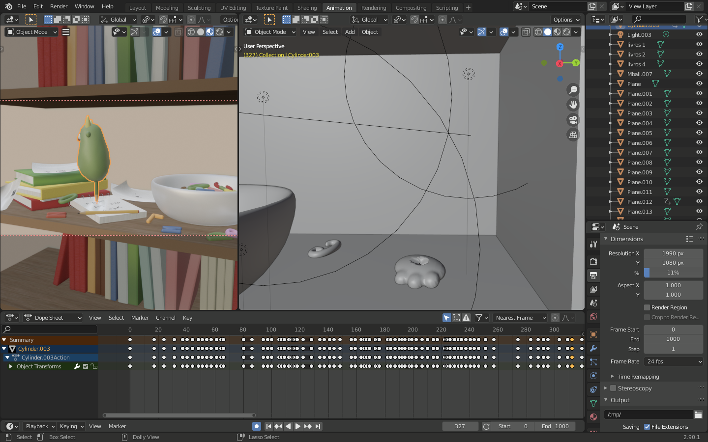This screenshot has height=442, width=708.
Task: Hide Light.003 with its eye icon
Action: pos(699,35)
